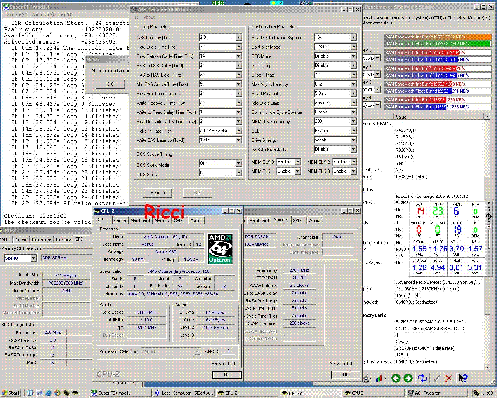The image size is (497, 398).
Task: Click the red X cancel icon in Sandra
Action: (448, 378)
